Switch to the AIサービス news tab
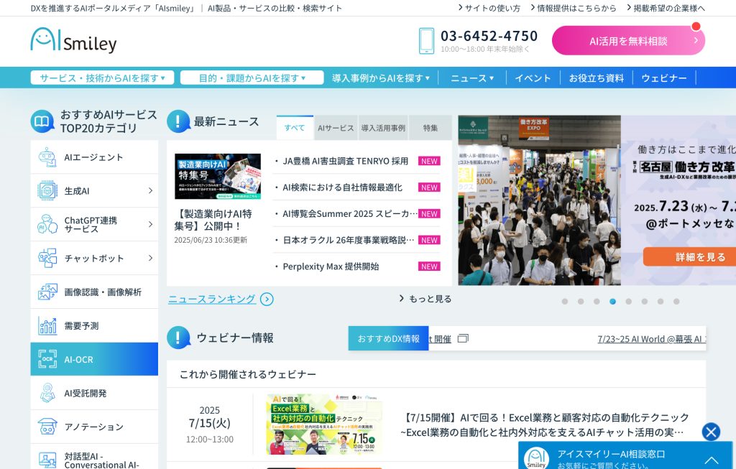736x469 pixels. (336, 128)
